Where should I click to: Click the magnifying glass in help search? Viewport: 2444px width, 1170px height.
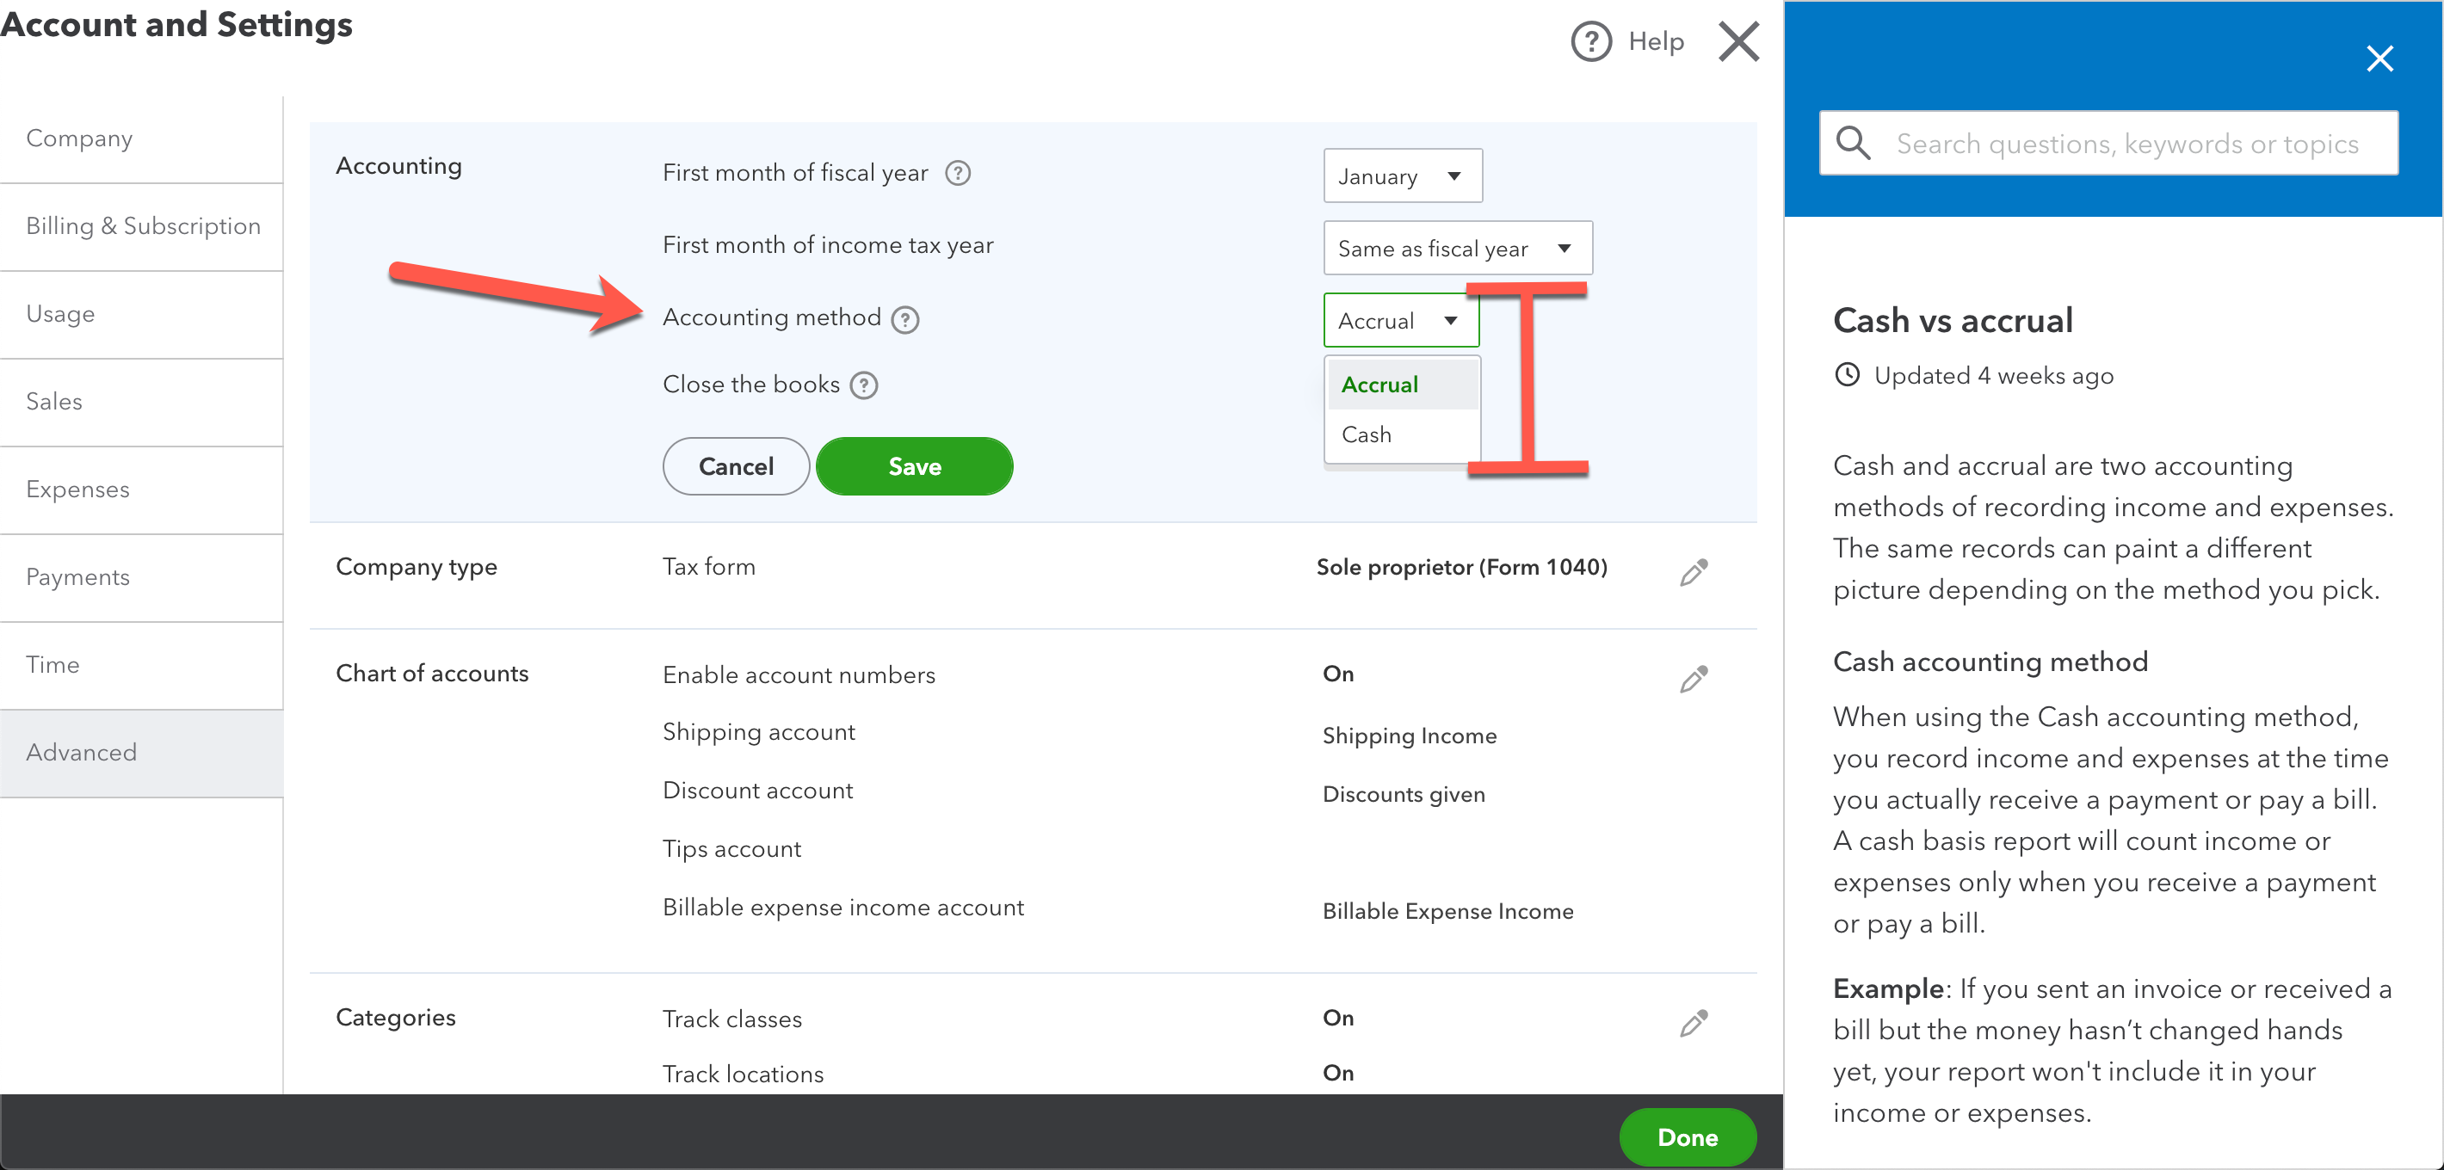1853,143
